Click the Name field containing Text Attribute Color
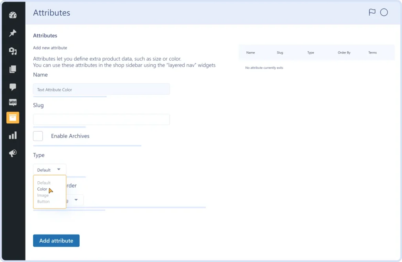 pos(101,89)
